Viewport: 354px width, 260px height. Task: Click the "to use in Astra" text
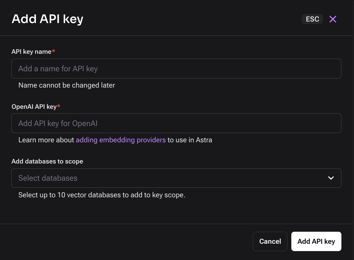point(190,140)
